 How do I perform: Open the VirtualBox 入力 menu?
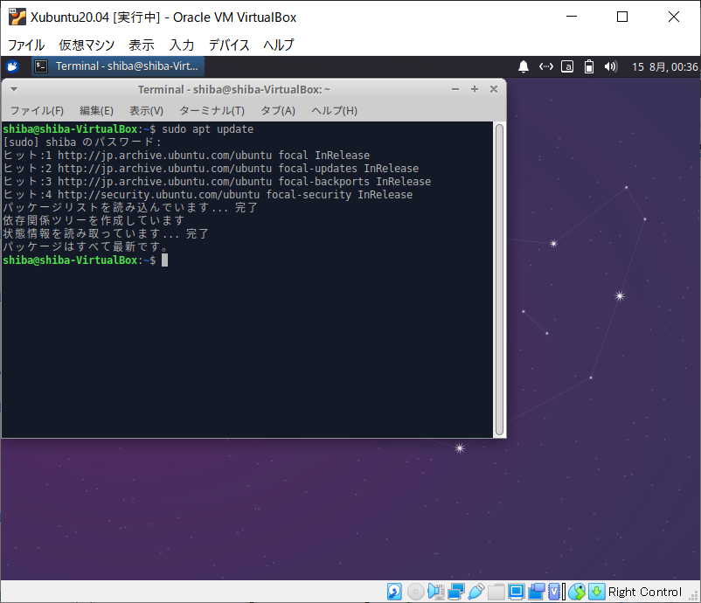coord(182,45)
